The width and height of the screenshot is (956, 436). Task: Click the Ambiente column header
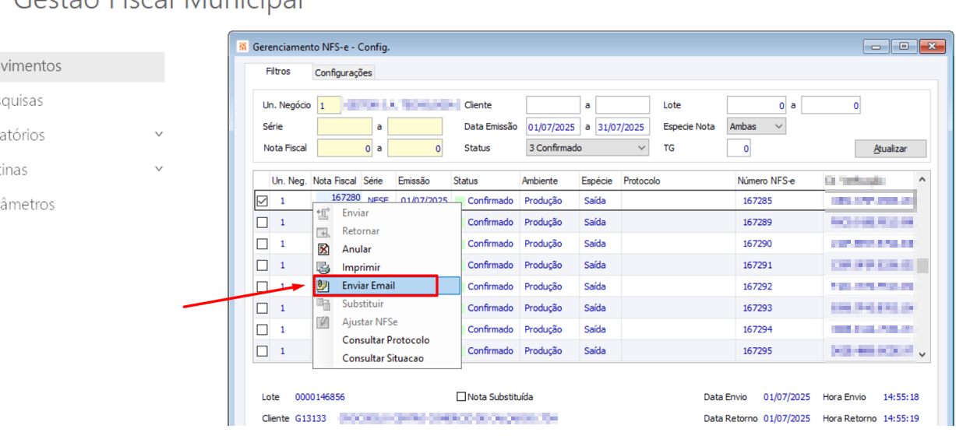coord(549,181)
